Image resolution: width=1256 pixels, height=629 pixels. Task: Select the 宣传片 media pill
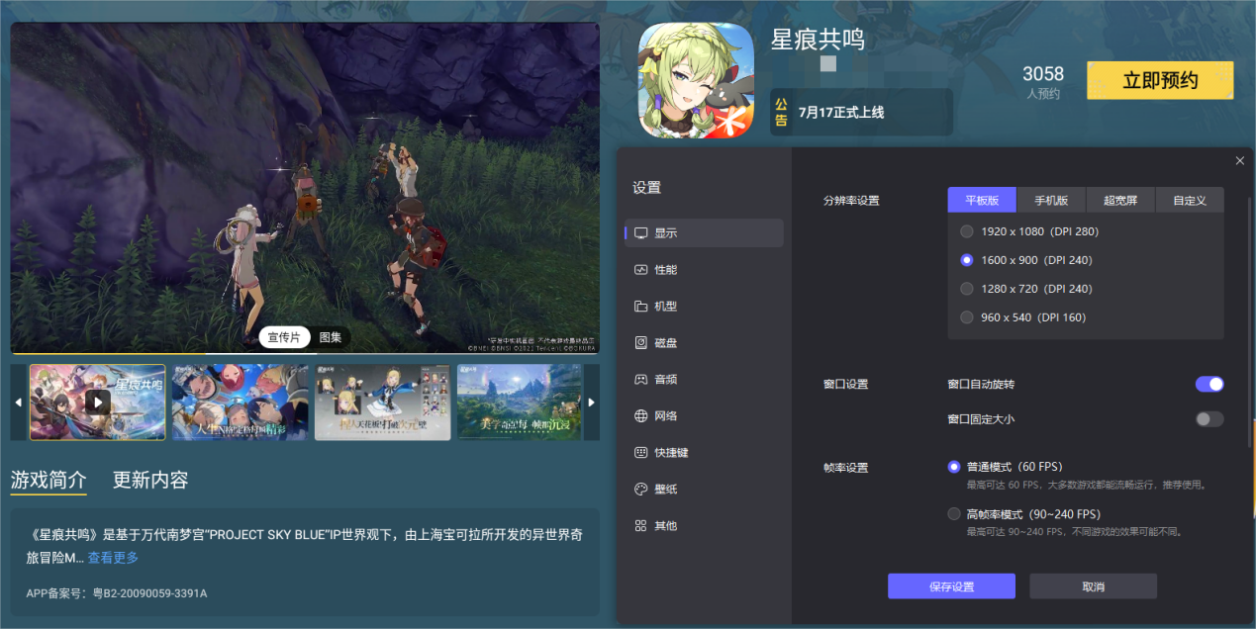click(x=285, y=337)
